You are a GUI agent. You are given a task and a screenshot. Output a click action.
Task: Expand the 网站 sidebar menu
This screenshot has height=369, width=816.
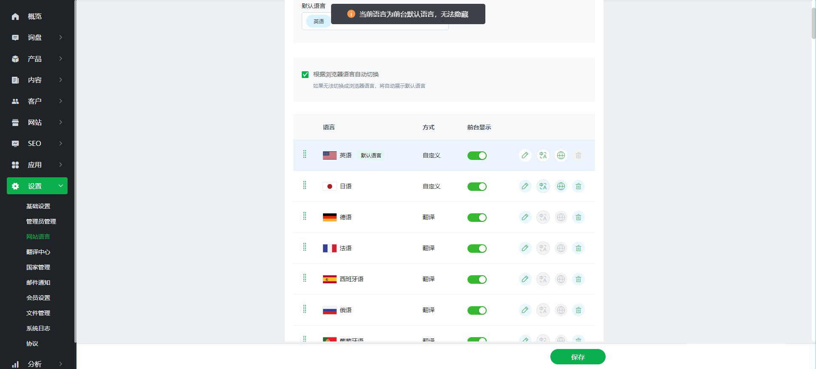click(37, 122)
